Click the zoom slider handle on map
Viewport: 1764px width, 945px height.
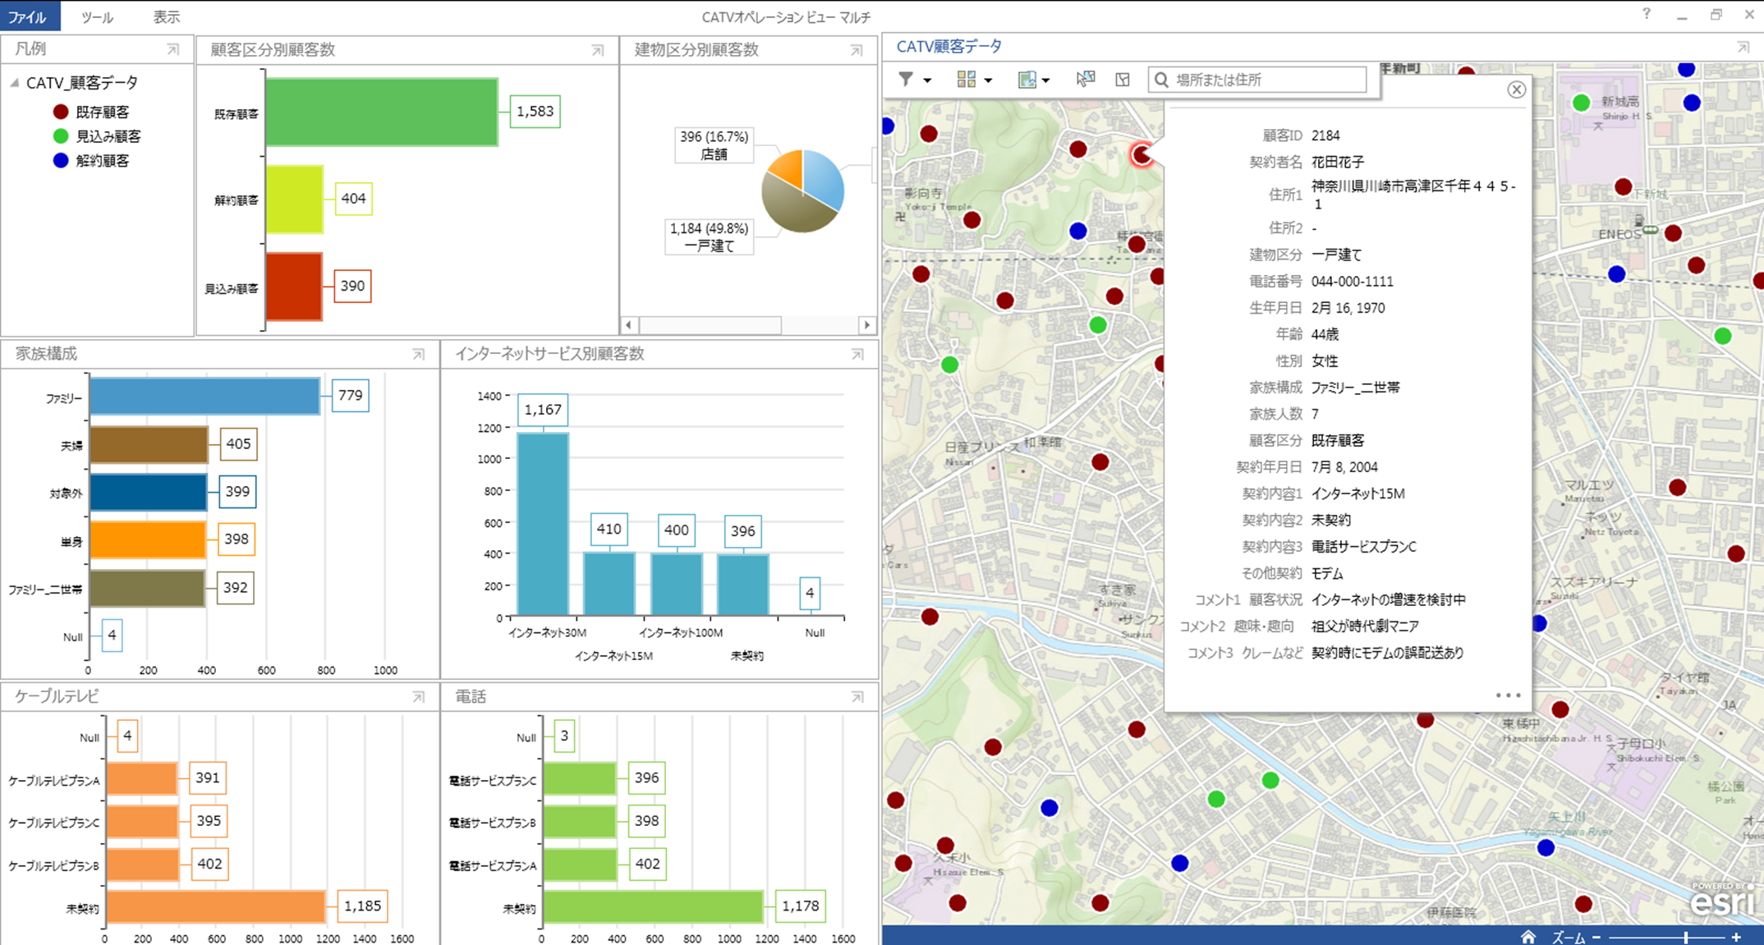tap(1686, 937)
